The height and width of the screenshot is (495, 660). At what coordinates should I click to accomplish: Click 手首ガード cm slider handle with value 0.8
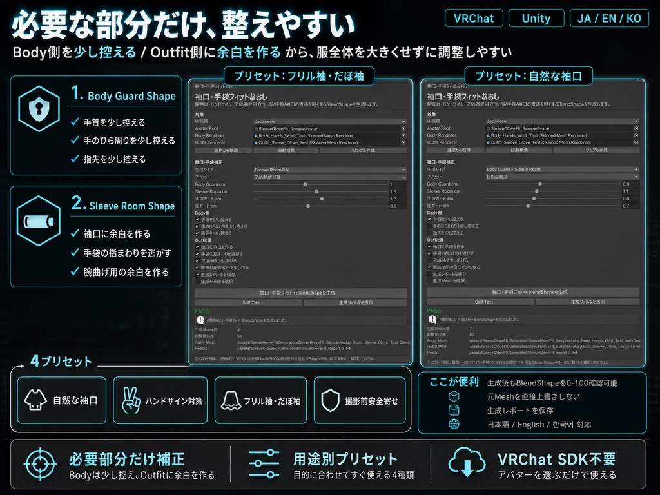click(534, 199)
